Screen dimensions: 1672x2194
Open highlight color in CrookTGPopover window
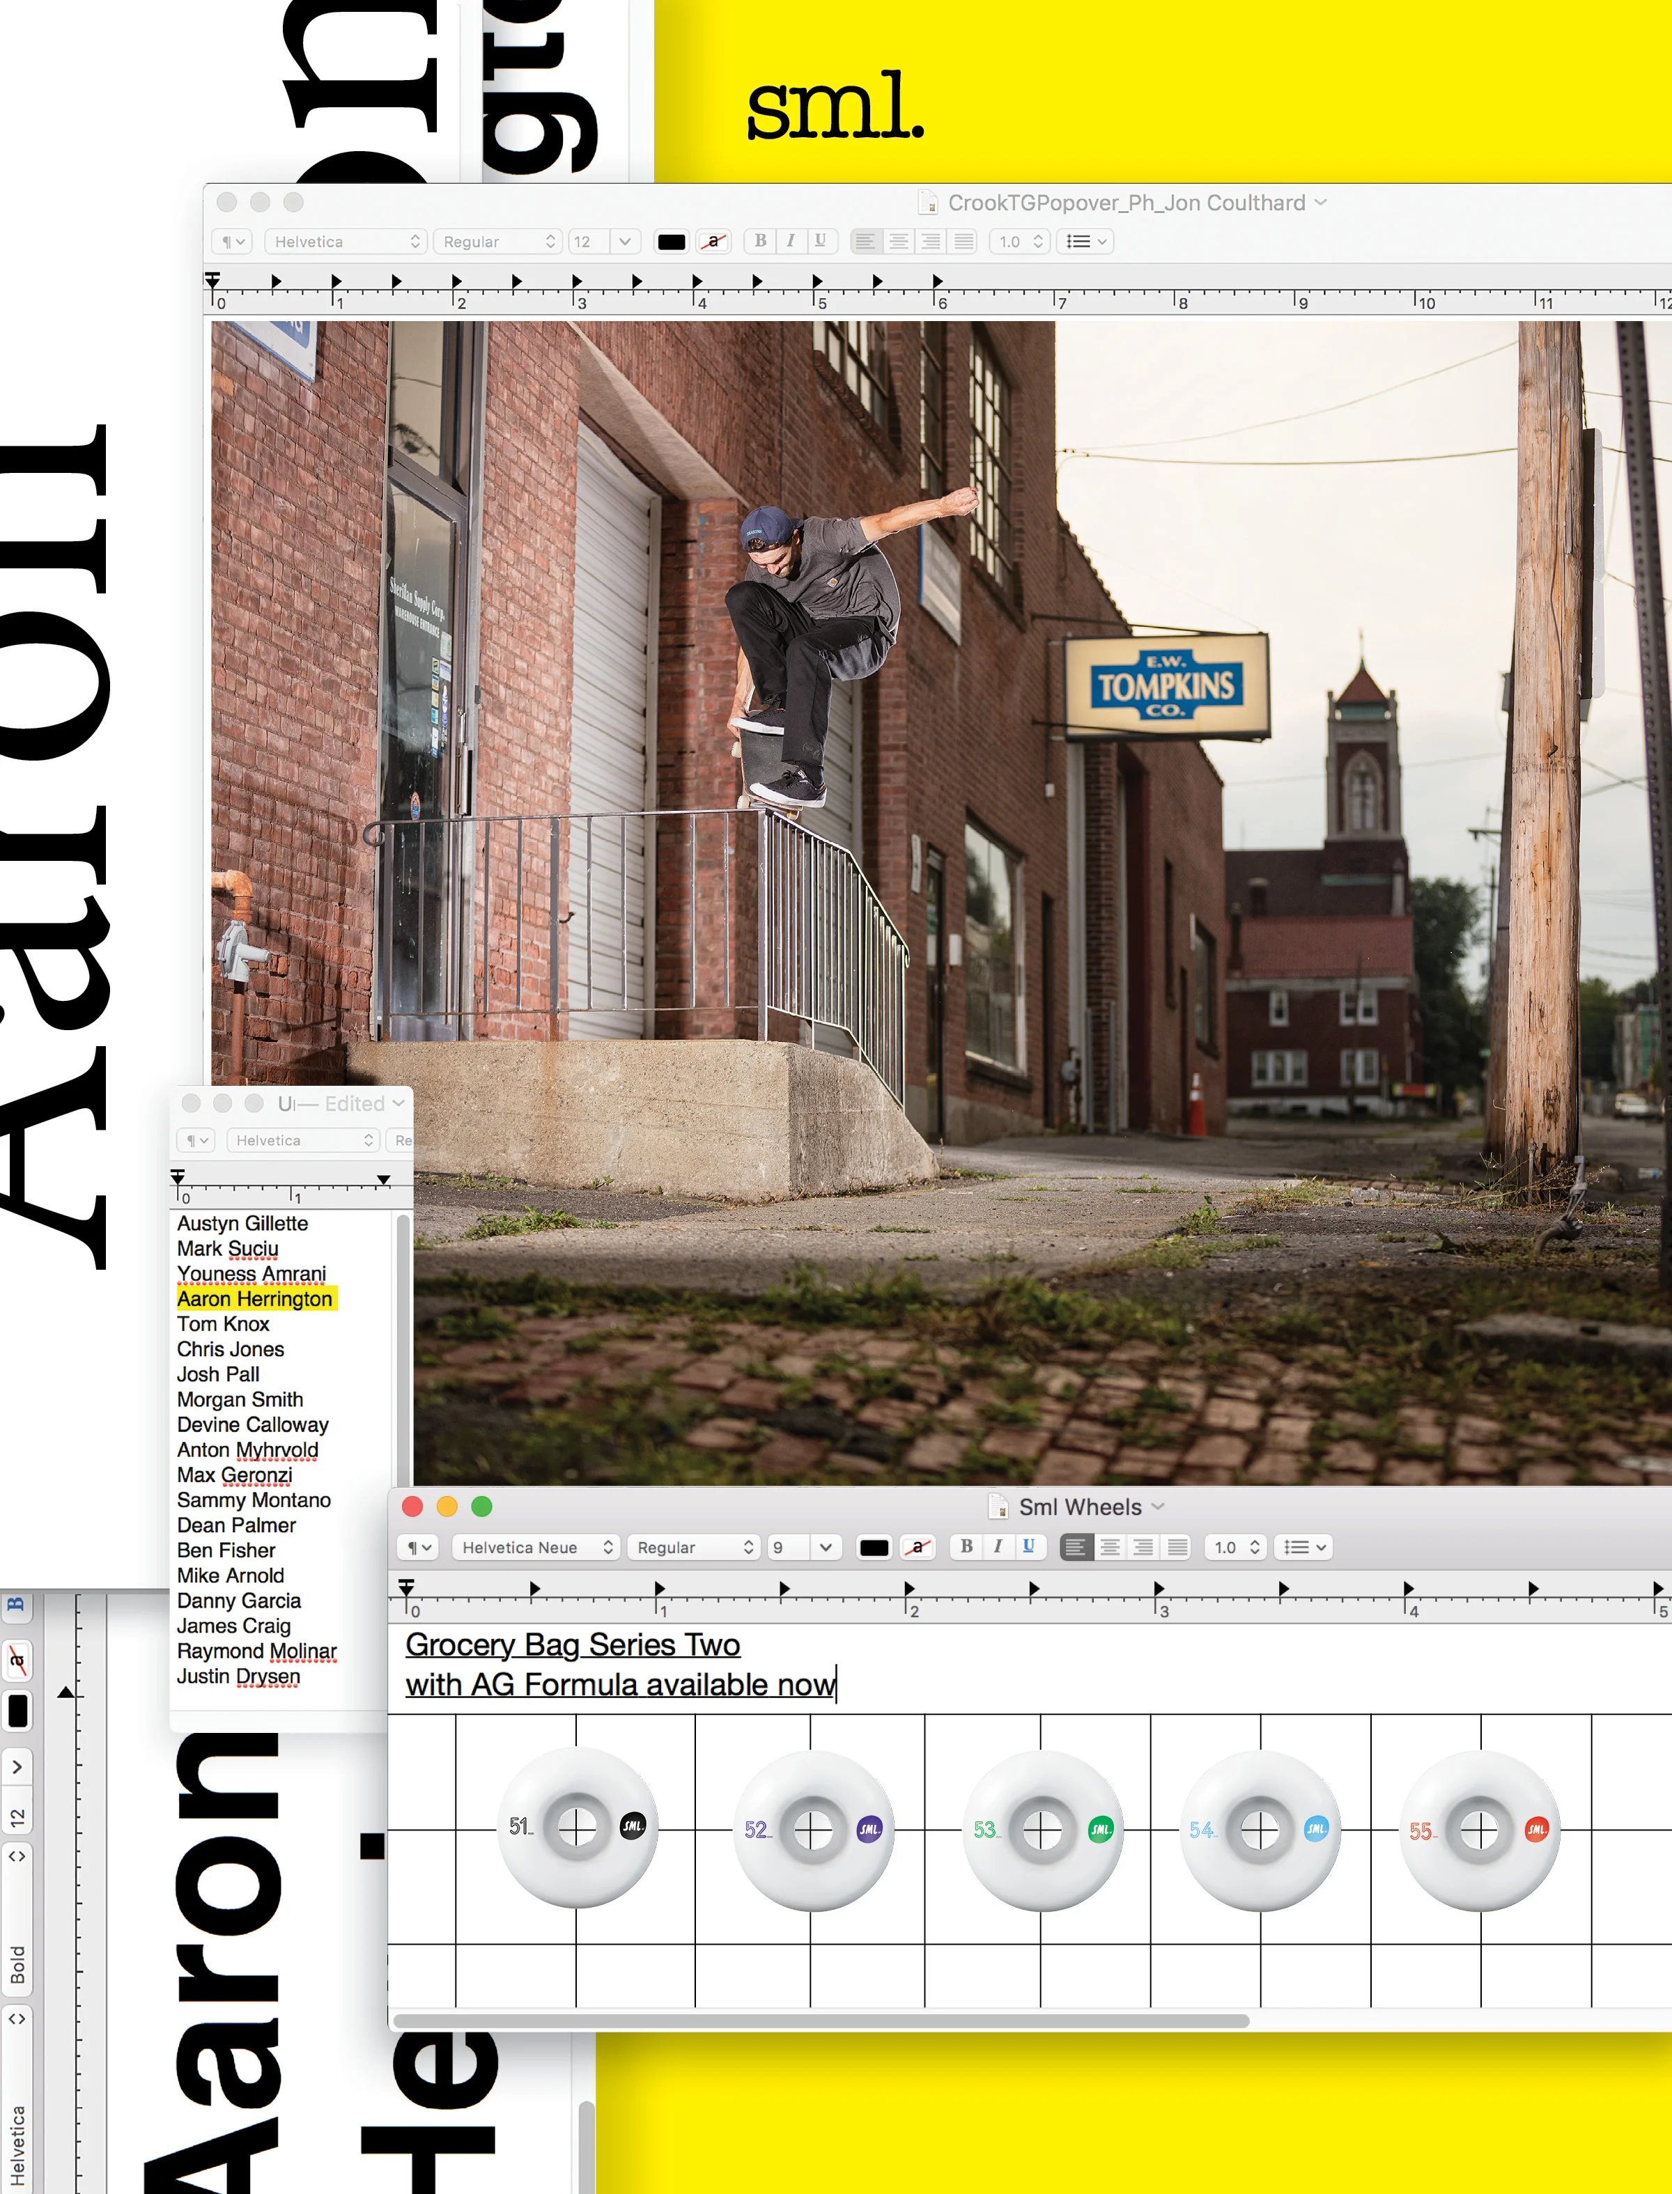713,242
